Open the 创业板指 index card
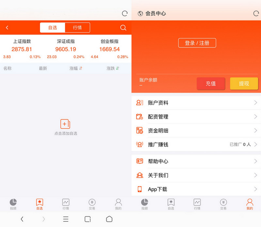This screenshot has height=227, width=261. tap(110, 49)
